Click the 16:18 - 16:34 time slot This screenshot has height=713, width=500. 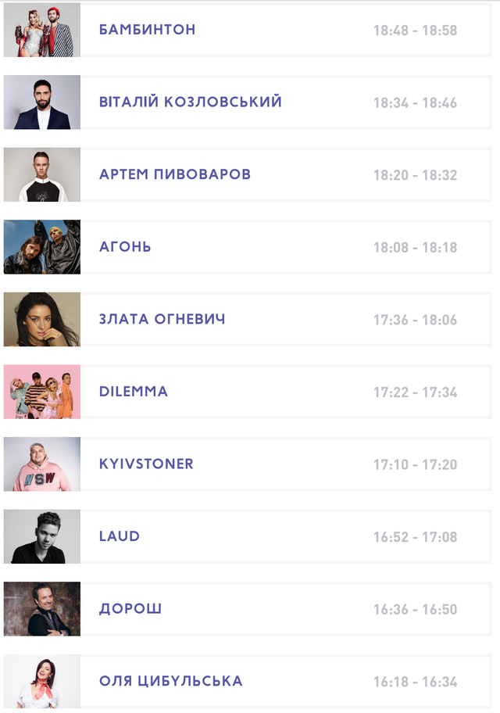coord(415,682)
